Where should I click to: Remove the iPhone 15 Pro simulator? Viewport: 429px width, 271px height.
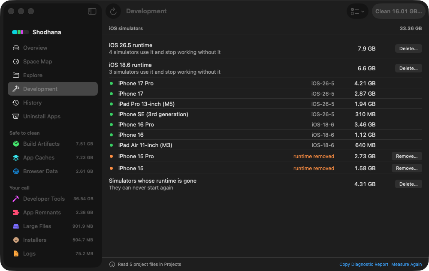(x=407, y=156)
